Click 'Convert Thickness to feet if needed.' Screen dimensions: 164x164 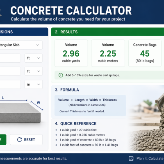[82, 111]
